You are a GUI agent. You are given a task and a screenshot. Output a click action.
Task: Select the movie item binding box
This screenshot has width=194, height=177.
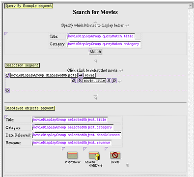(89, 75)
